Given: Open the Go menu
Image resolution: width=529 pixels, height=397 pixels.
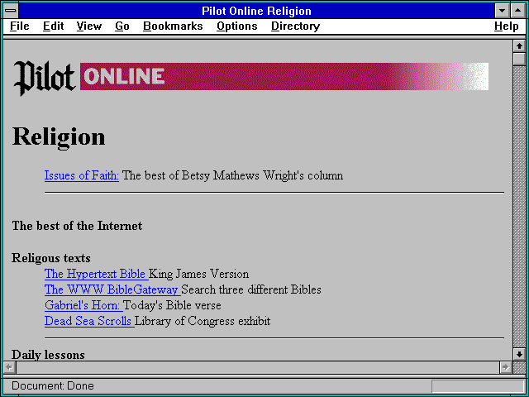Looking at the screenshot, I should (x=122, y=26).
